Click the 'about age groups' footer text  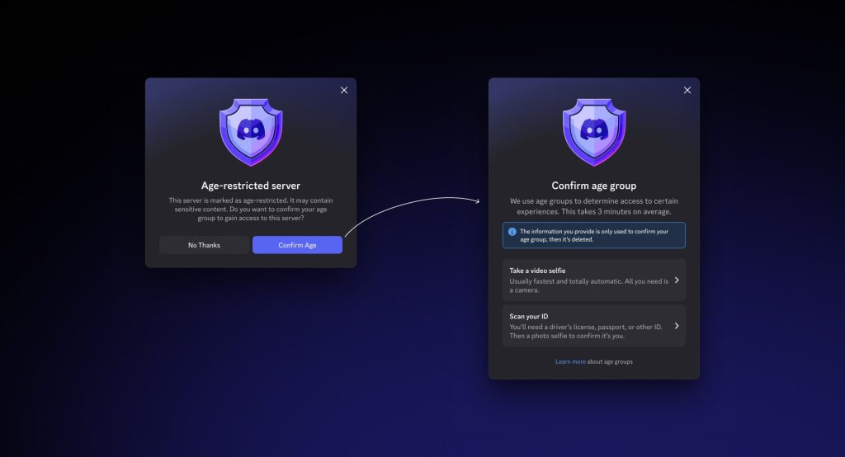[x=610, y=361]
